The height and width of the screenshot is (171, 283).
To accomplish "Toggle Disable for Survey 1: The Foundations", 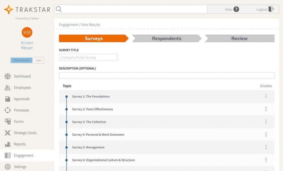I will [266, 96].
